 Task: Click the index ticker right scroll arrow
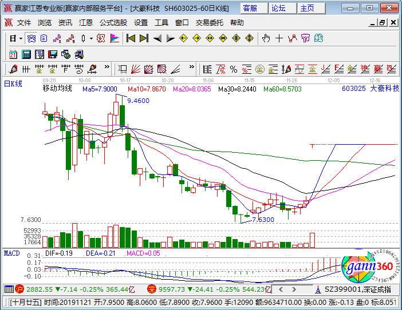pyautogui.click(x=294, y=289)
